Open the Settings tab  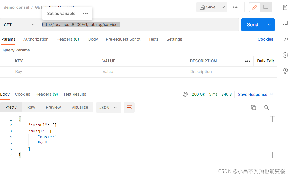174,39
